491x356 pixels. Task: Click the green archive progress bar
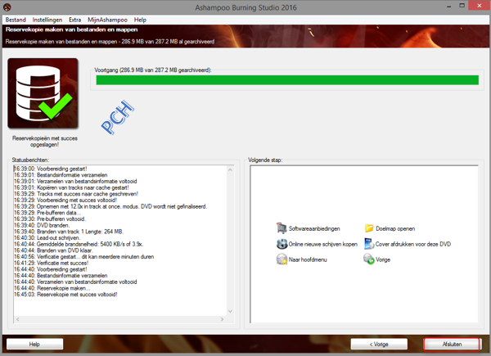287,80
